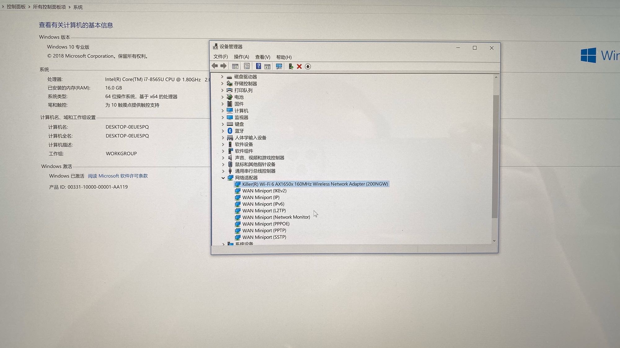The width and height of the screenshot is (620, 348).
Task: Expand the 键盘 device category
Action: click(223, 124)
